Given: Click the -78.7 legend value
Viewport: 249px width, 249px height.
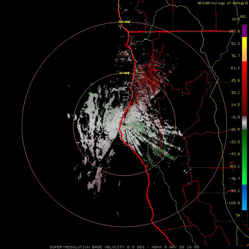Looking at the screenshot, I should coord(235,179).
